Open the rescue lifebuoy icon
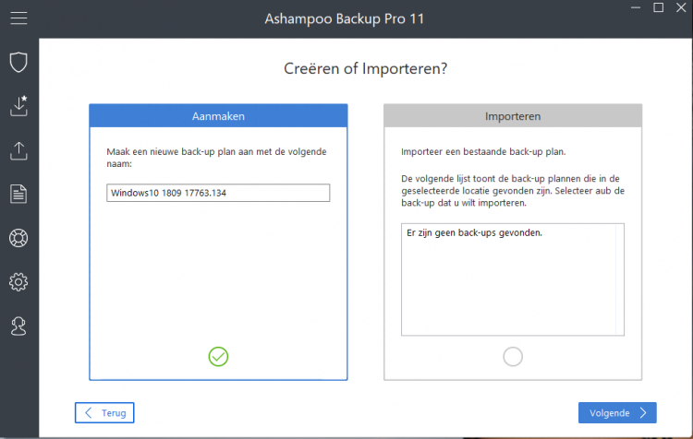 tap(18, 238)
